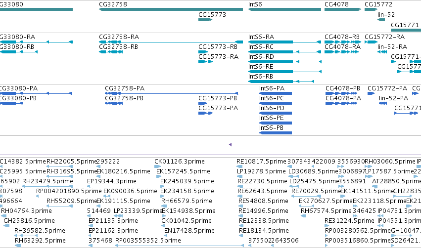Select transcript CG15773-RB
Viewport: 421px width, 248px height.
pyautogui.click(x=203, y=52)
